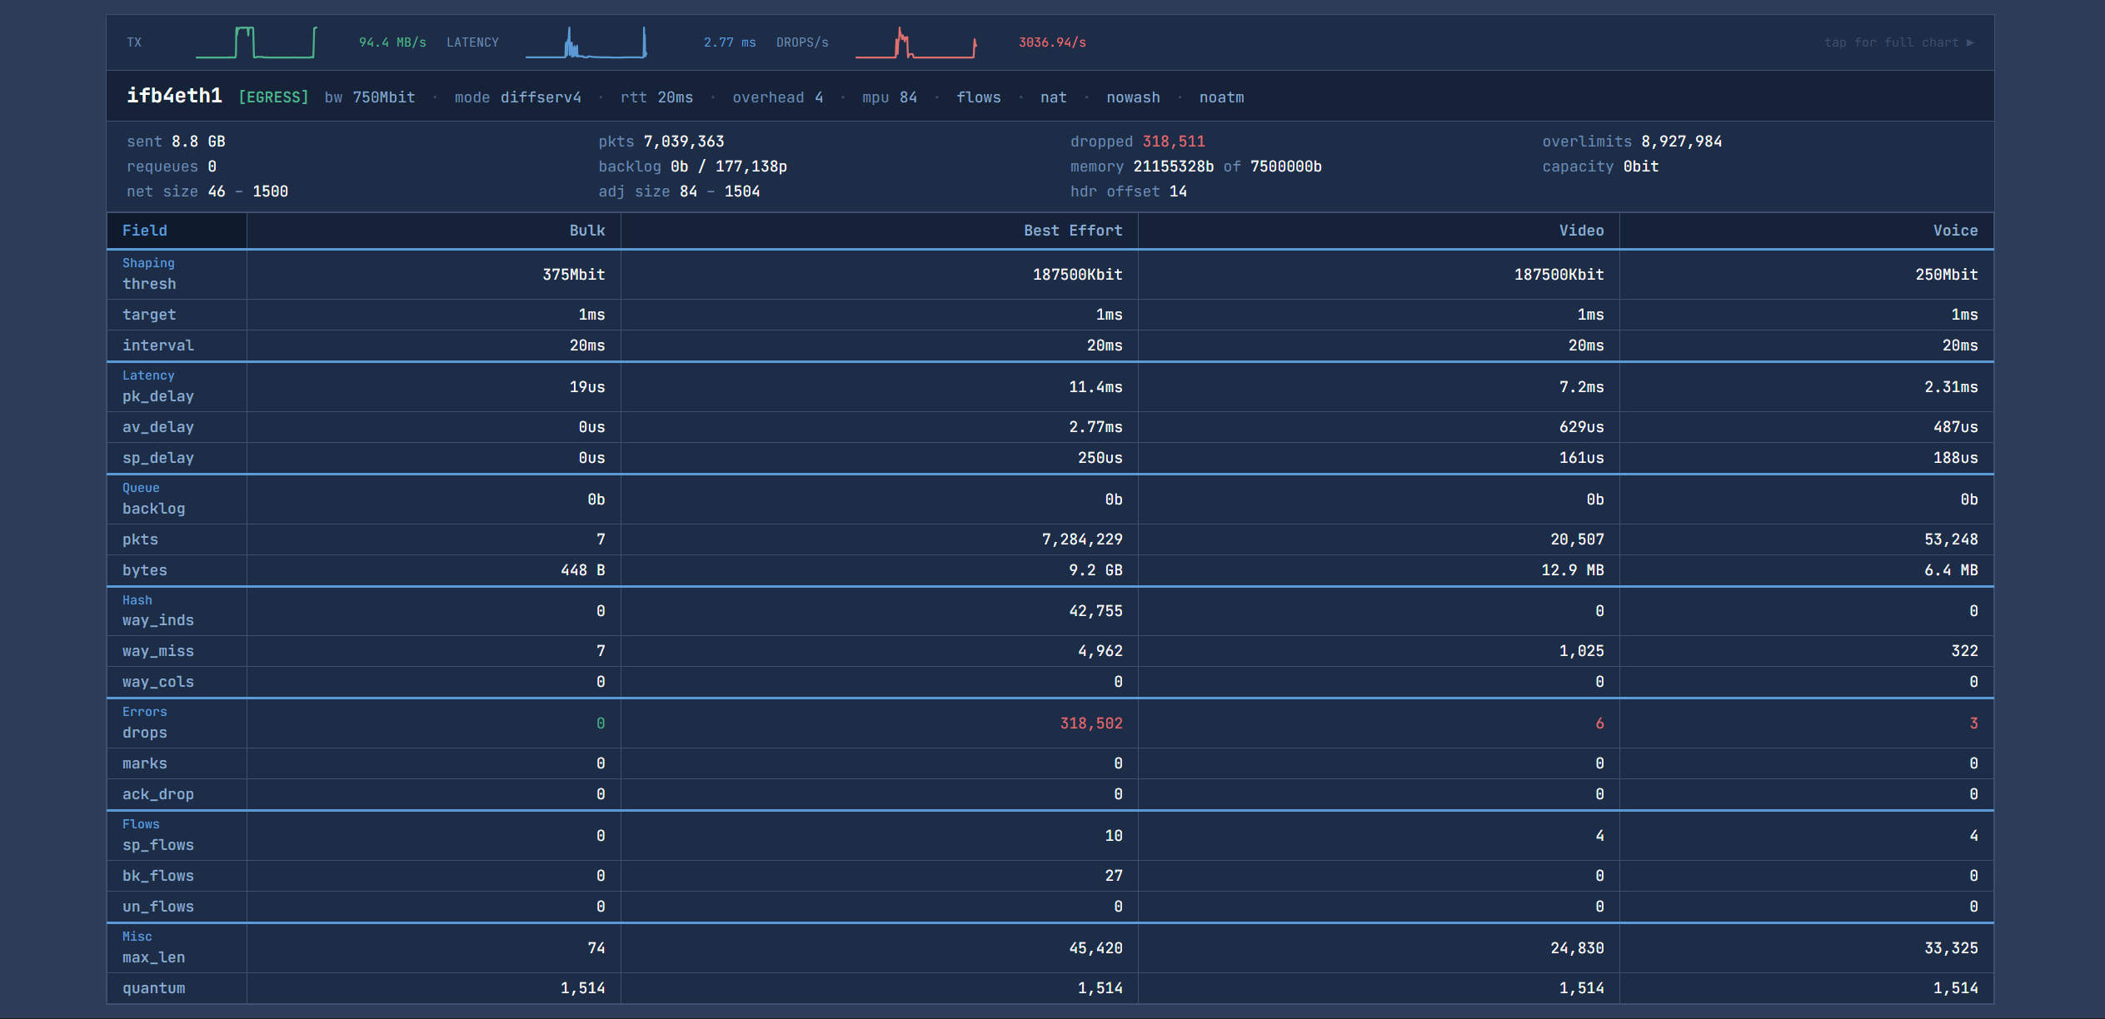Viewport: 2105px width, 1019px height.
Task: Click the LATENCY sparkline chart
Action: pyautogui.click(x=586, y=42)
